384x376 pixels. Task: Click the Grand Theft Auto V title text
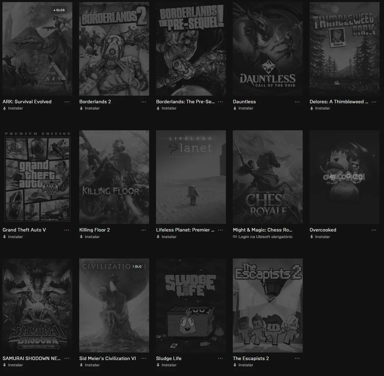(x=24, y=230)
